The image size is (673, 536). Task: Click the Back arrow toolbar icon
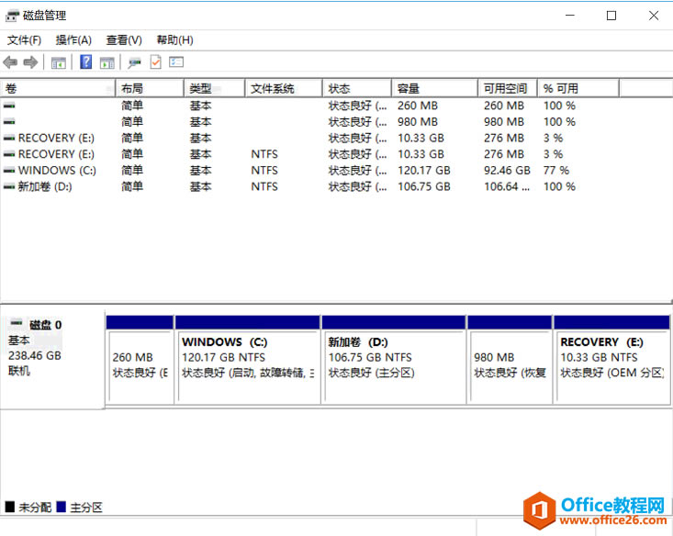(10, 62)
